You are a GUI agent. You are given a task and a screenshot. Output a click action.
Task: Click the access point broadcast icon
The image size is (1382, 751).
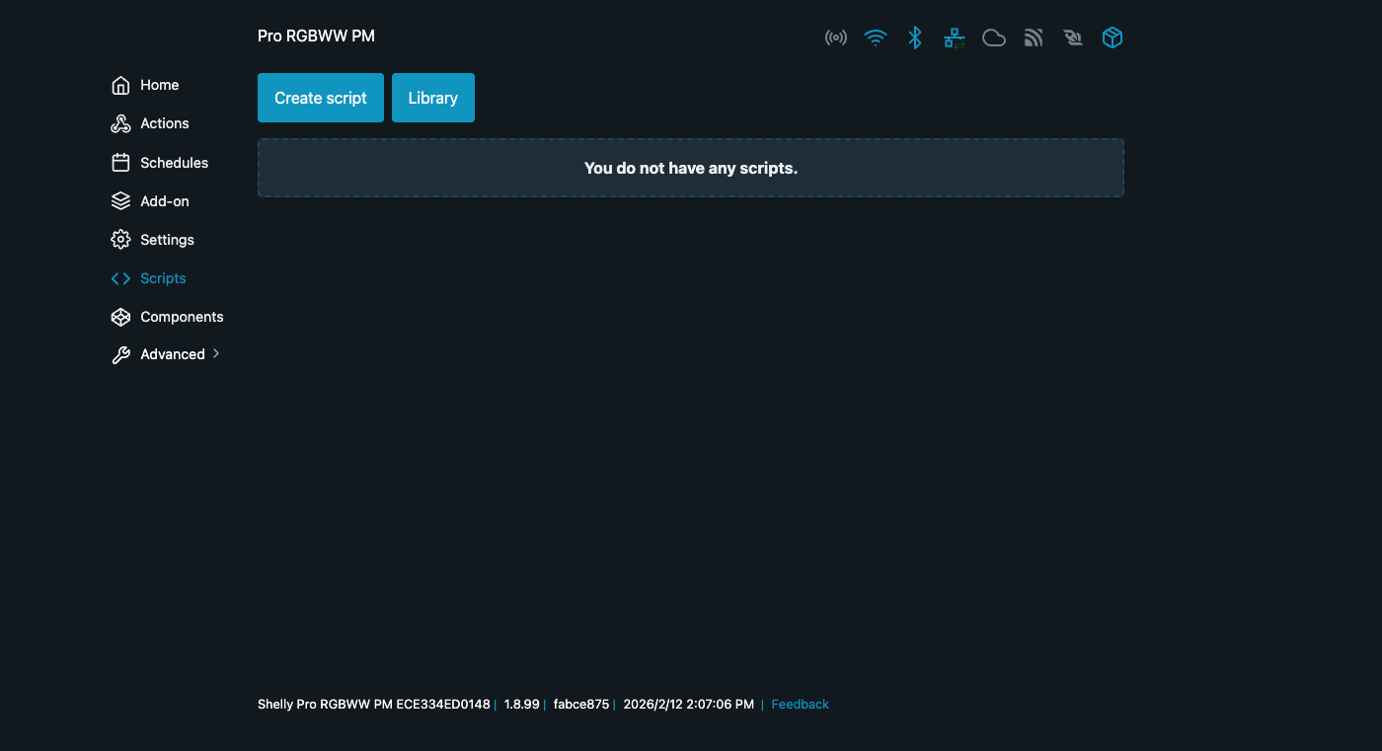[x=836, y=37]
